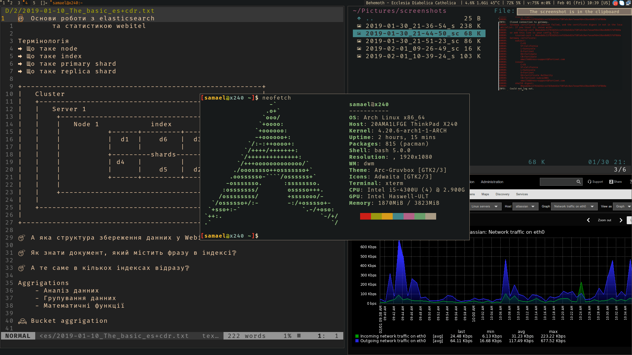Click the 222 words status segment

(247, 336)
